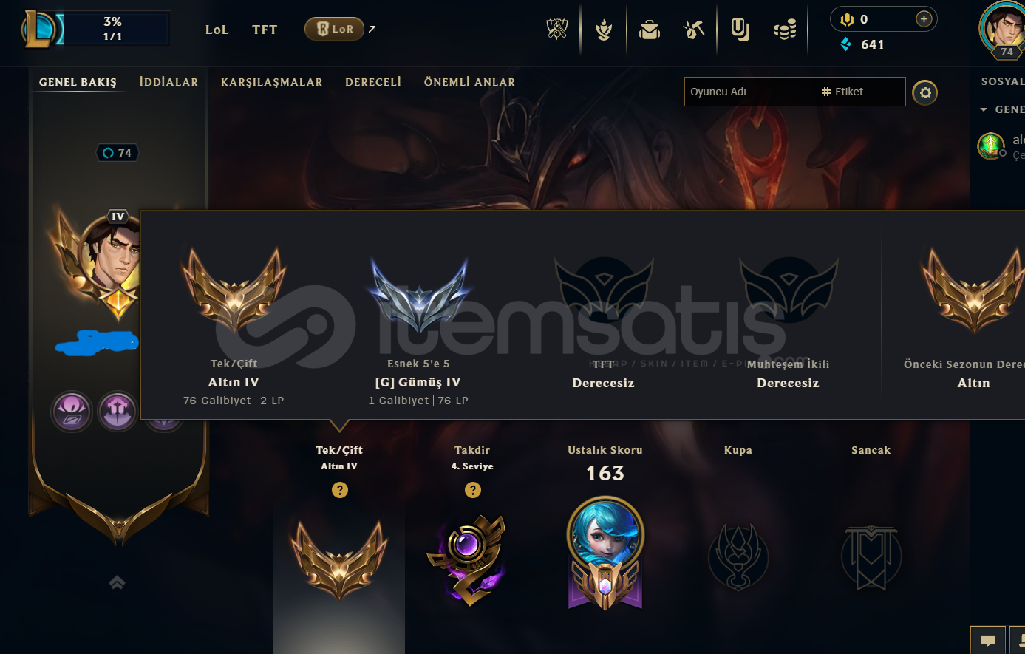
Task: Collapse the GENEL social group arrow
Action: click(x=984, y=109)
